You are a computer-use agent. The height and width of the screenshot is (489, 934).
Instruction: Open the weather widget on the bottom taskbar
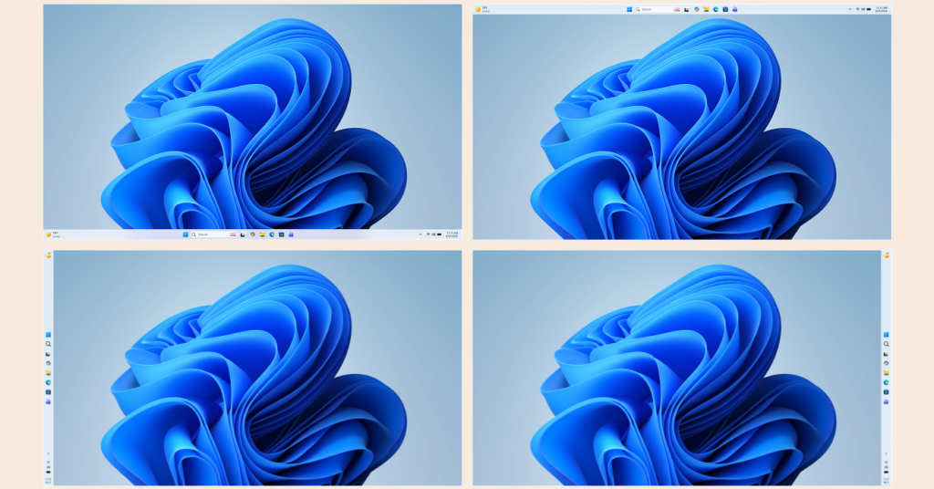tap(52, 234)
